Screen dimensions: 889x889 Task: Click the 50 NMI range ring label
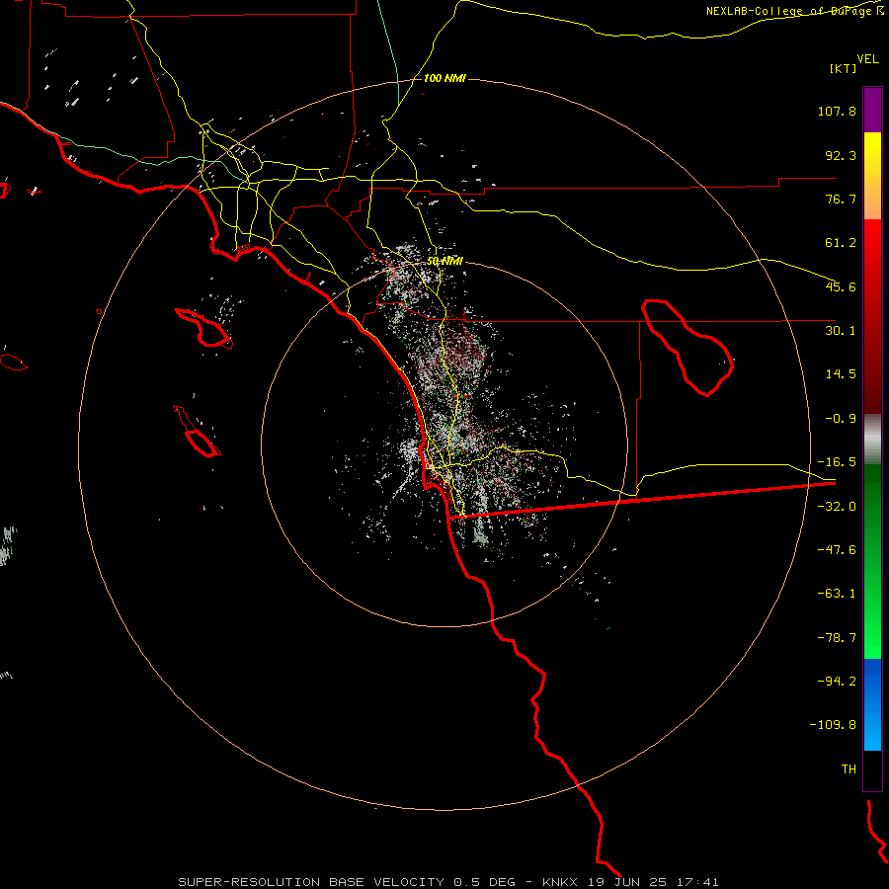tap(444, 262)
